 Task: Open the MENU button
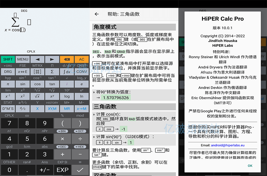click(23, 59)
